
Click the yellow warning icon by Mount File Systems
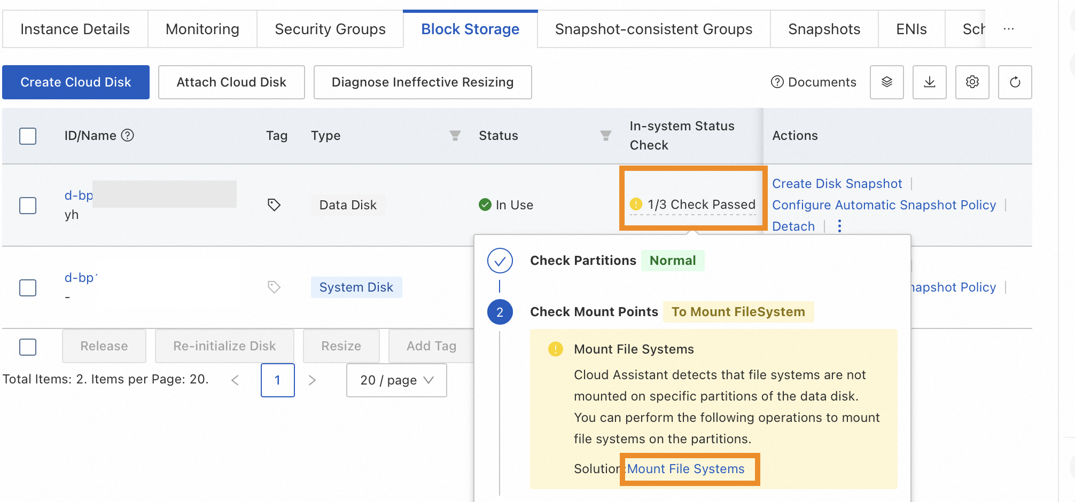(556, 349)
